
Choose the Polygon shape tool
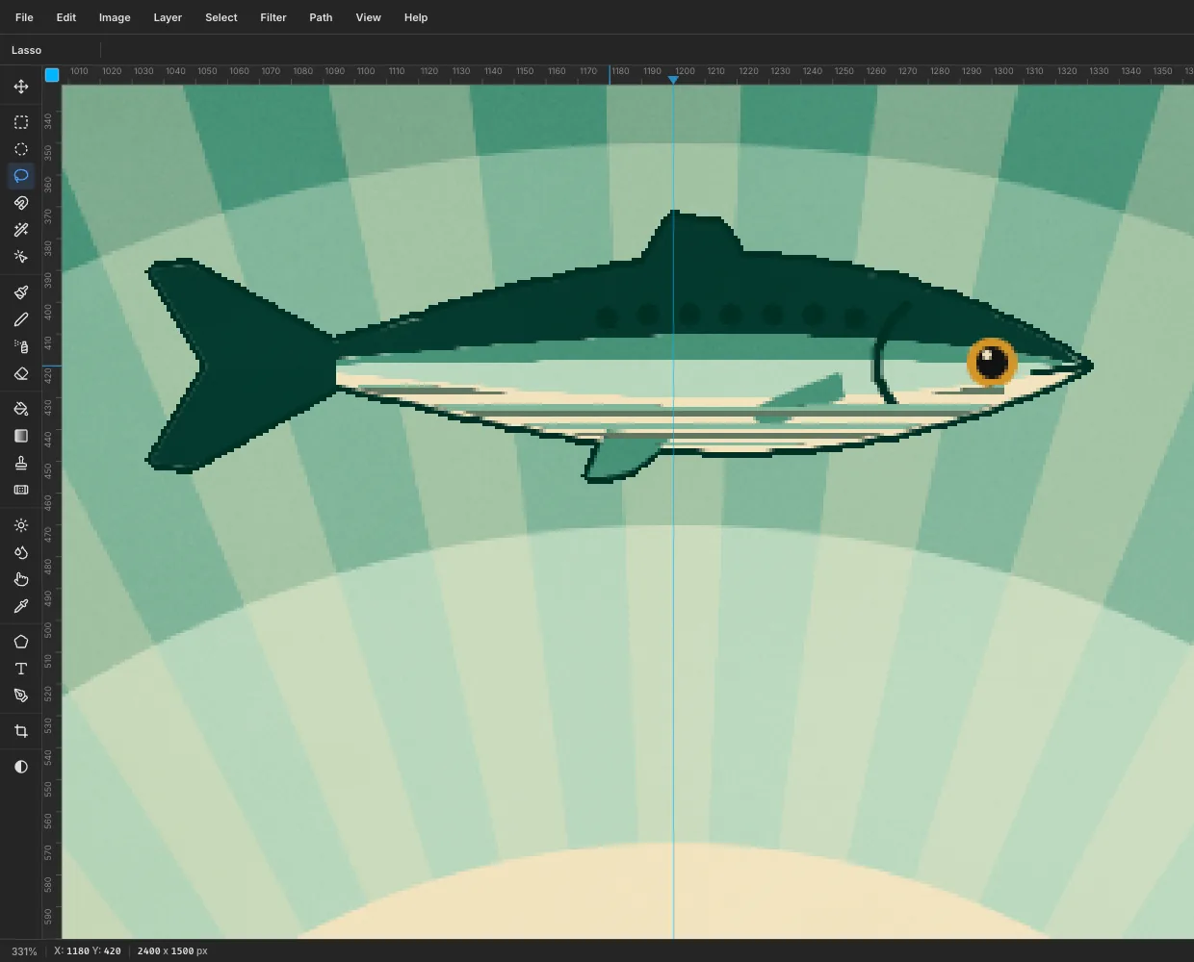pos(21,642)
